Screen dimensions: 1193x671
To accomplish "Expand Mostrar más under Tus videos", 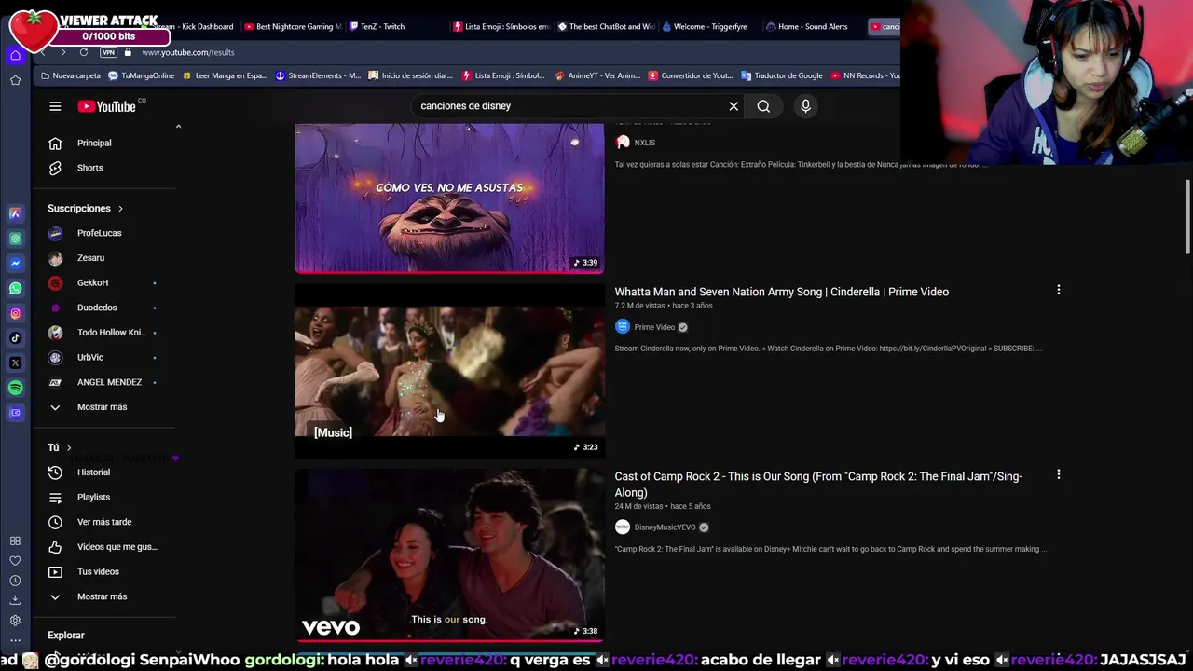I will click(x=102, y=596).
